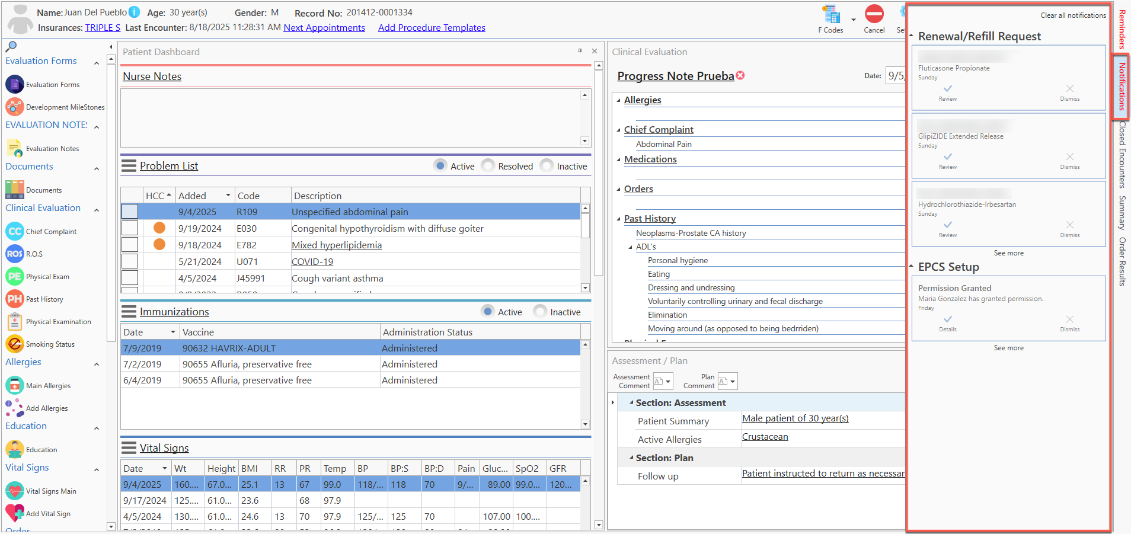Click the F Codes toolbar icon
This screenshot has height=534, width=1131.
(831, 15)
